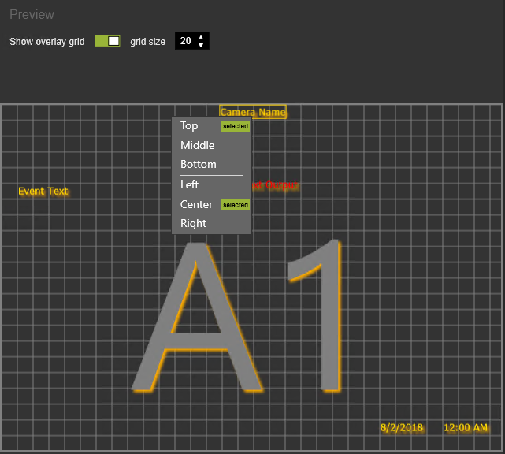Set alignment to Left in menu
Image resolution: width=505 pixels, height=454 pixels.
190,185
